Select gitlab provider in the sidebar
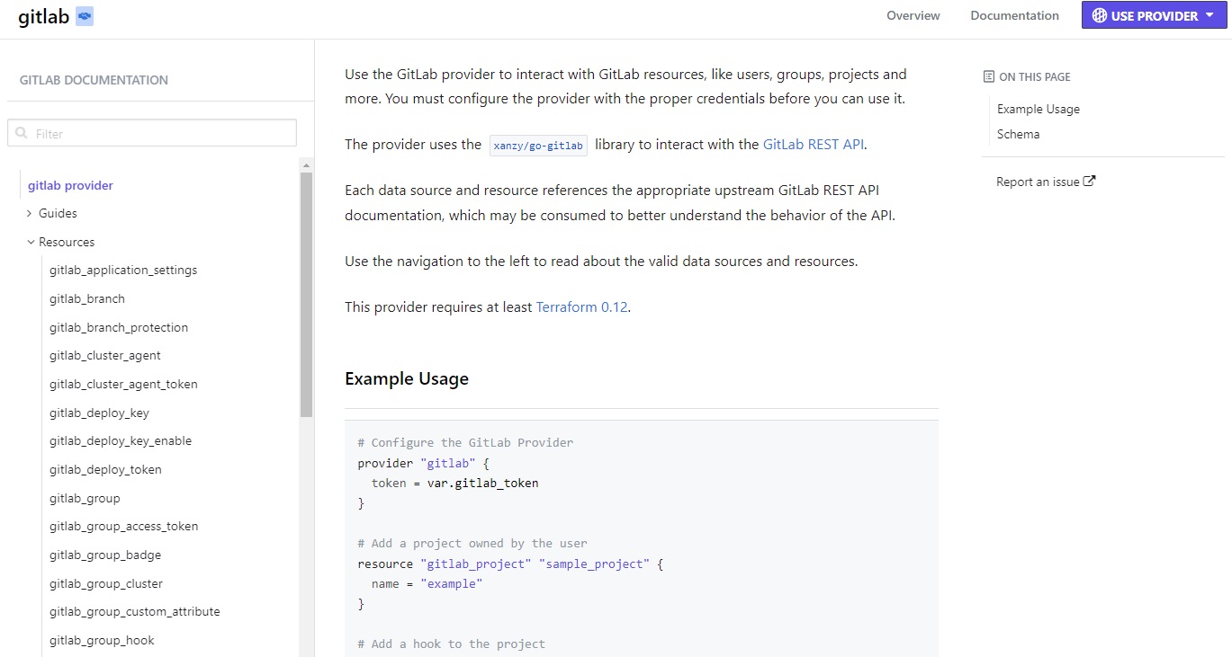1232x657 pixels. tap(70, 185)
